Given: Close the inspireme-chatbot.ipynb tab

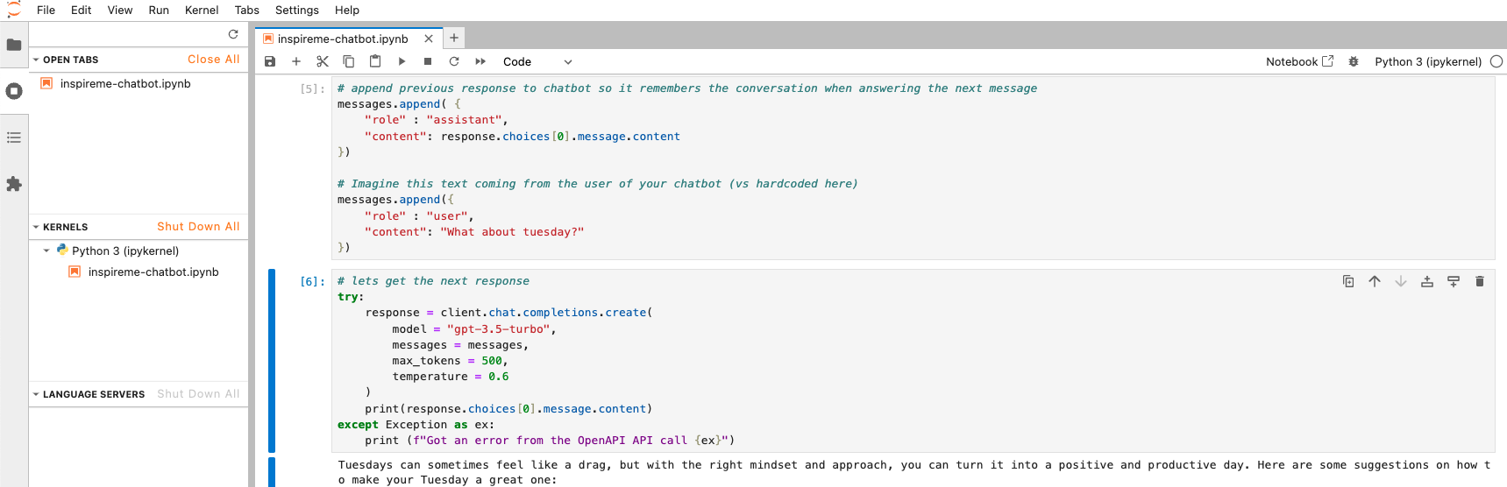Looking at the screenshot, I should (x=429, y=39).
